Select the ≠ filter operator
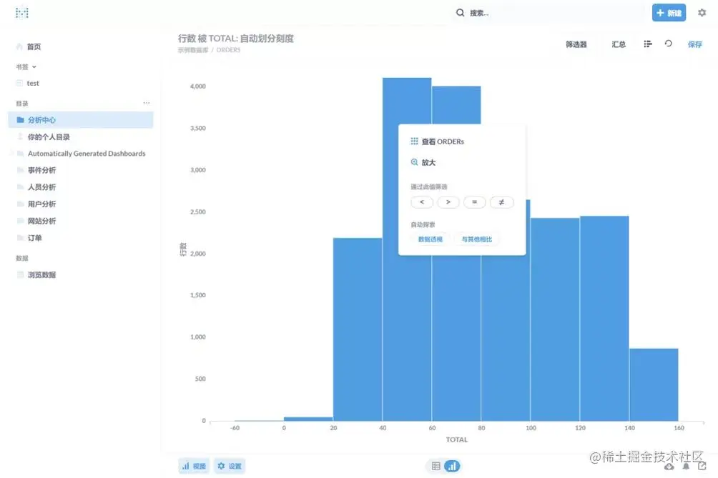 click(x=501, y=201)
